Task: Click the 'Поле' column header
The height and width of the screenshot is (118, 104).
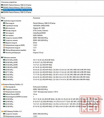Action: click(x=3, y=18)
